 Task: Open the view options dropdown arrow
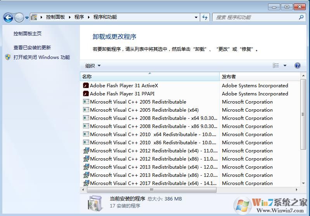(285, 66)
